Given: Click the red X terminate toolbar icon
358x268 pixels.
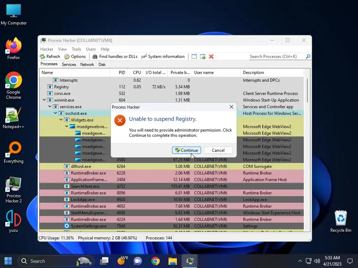Looking at the screenshot, I should point(211,57).
